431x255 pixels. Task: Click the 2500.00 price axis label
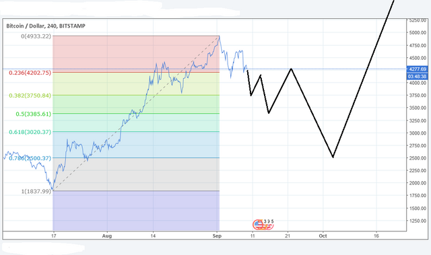tap(418, 158)
